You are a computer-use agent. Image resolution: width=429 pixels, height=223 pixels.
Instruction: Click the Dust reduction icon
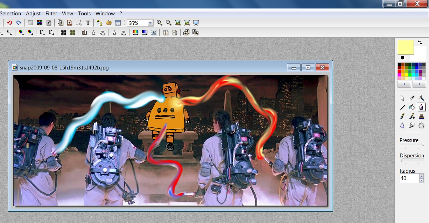pyautogui.click(x=84, y=32)
